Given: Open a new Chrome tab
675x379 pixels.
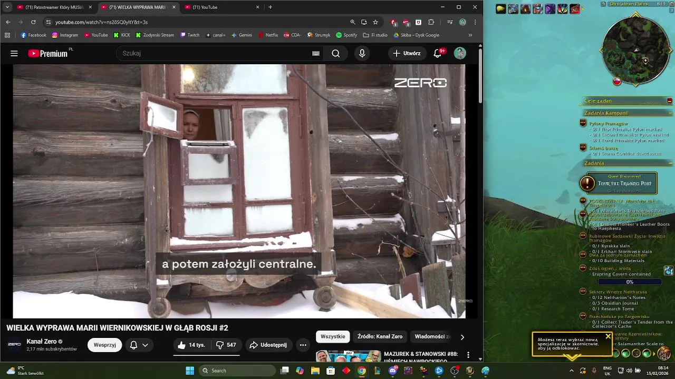Looking at the screenshot, I should pyautogui.click(x=271, y=7).
